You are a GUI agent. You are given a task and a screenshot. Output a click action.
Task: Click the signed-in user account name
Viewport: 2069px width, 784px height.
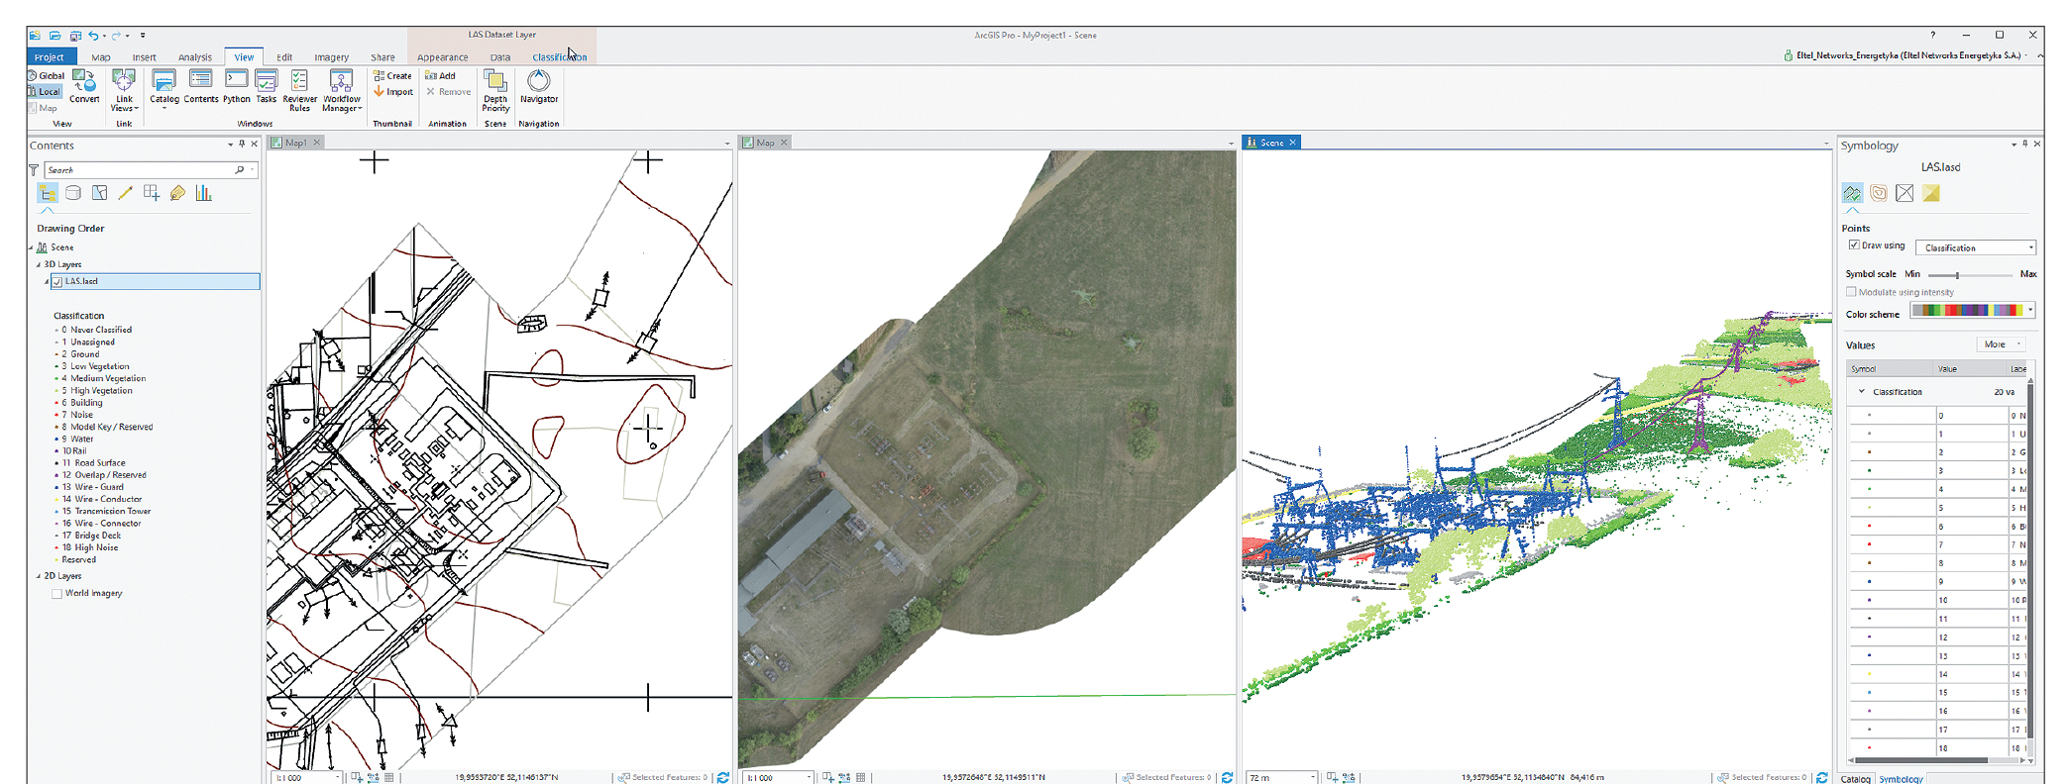pyautogui.click(x=1908, y=55)
